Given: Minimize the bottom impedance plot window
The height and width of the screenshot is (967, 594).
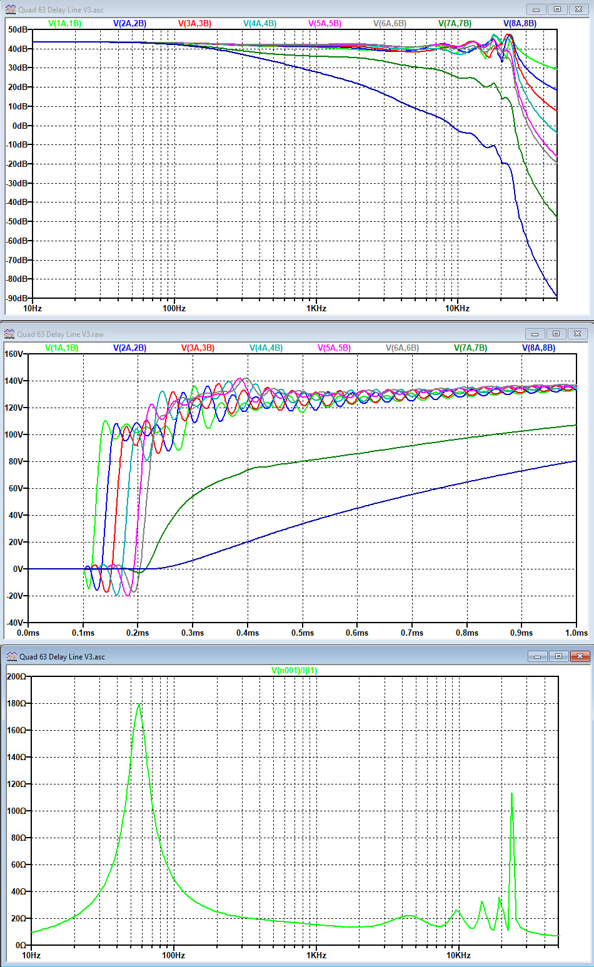Looking at the screenshot, I should pyautogui.click(x=537, y=656).
